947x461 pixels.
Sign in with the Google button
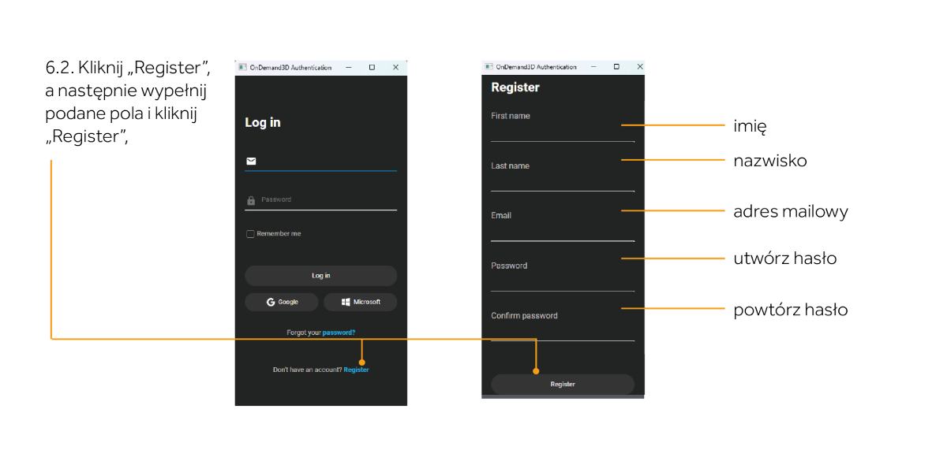[x=282, y=302]
